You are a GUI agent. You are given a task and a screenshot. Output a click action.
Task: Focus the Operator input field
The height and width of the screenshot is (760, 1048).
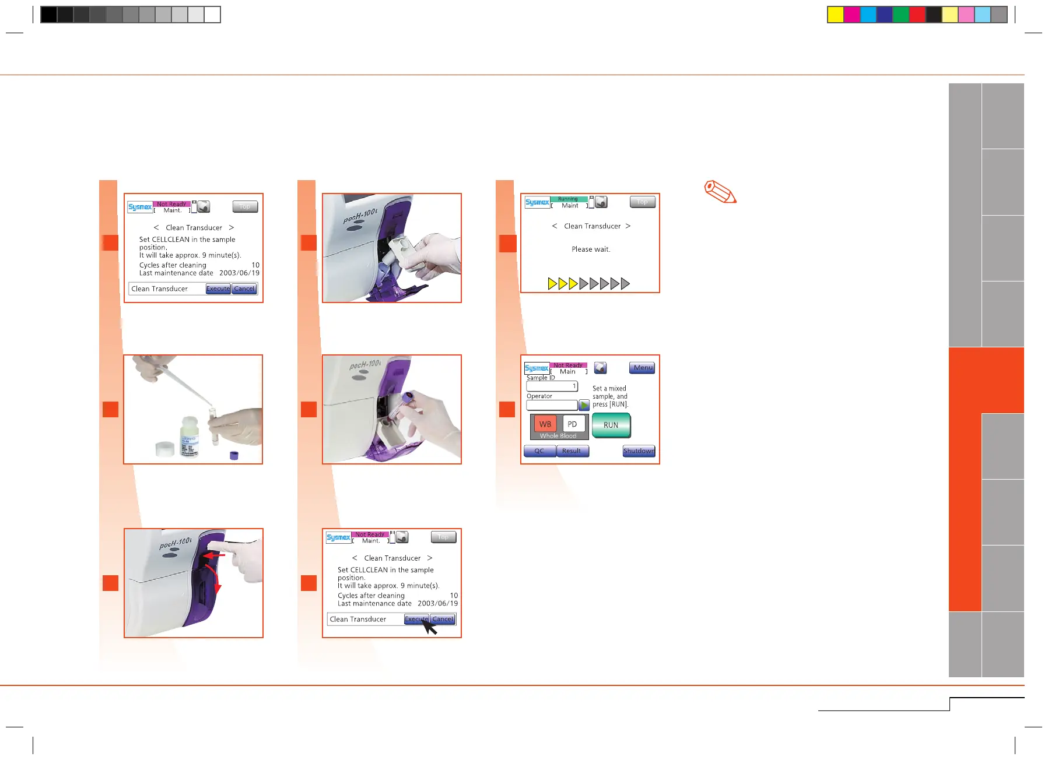tap(552, 404)
